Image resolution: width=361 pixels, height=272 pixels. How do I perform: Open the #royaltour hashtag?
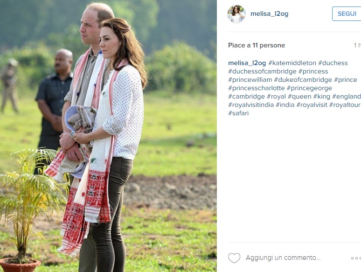345,105
